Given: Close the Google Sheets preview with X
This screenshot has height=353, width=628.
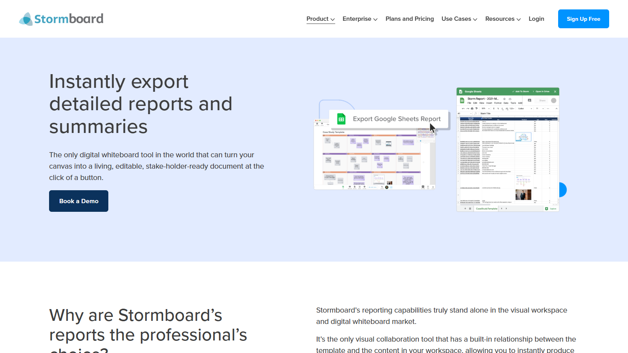Looking at the screenshot, I should click(x=555, y=91).
